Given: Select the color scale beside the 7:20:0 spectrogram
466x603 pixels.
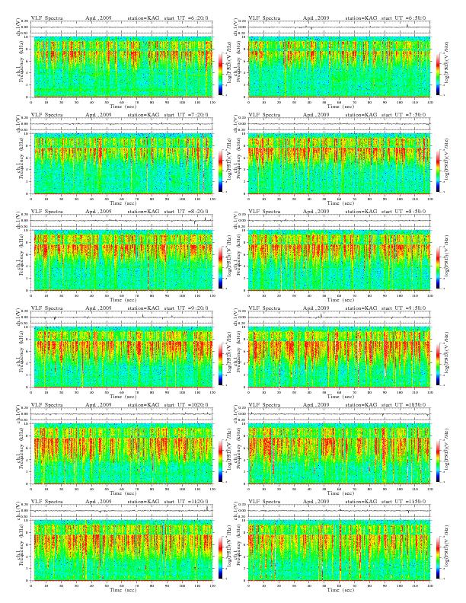Looking at the screenshot, I should [220, 171].
